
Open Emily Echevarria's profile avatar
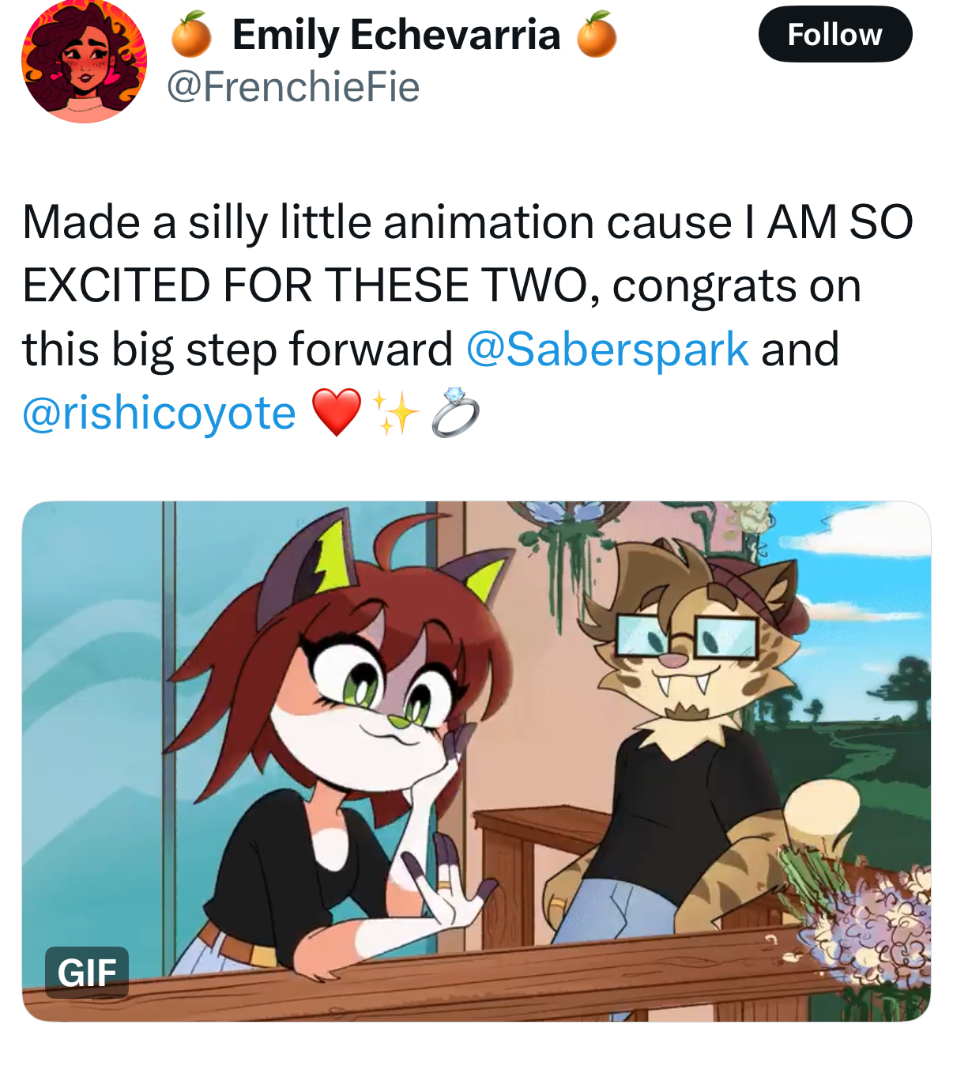point(84,61)
